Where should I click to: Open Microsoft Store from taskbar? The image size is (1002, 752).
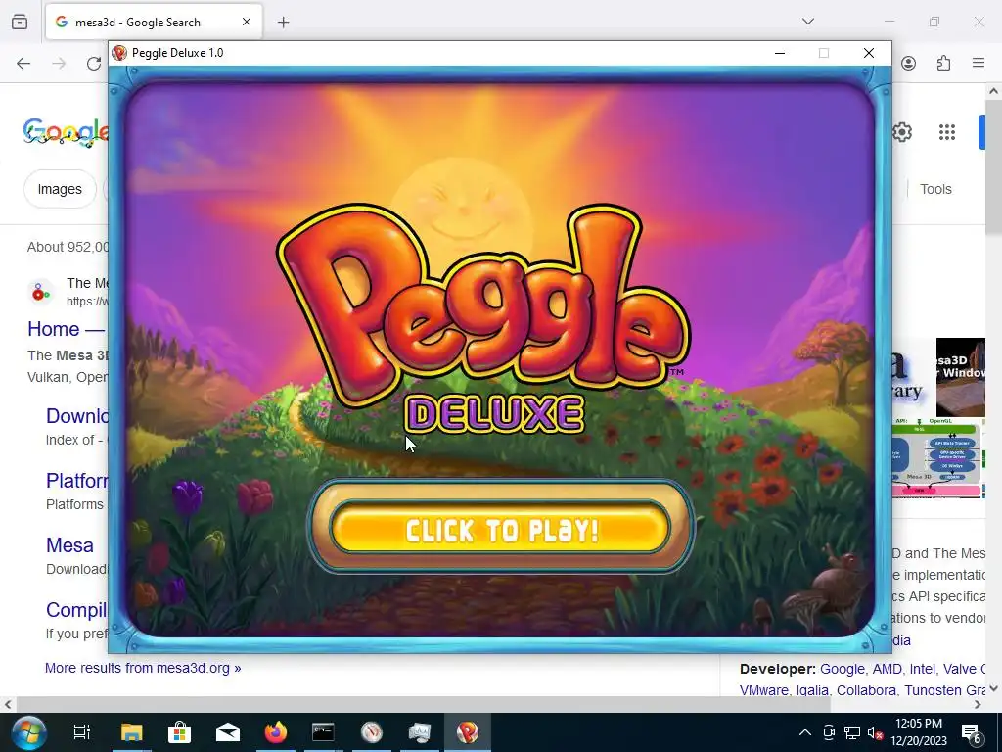tap(180, 732)
